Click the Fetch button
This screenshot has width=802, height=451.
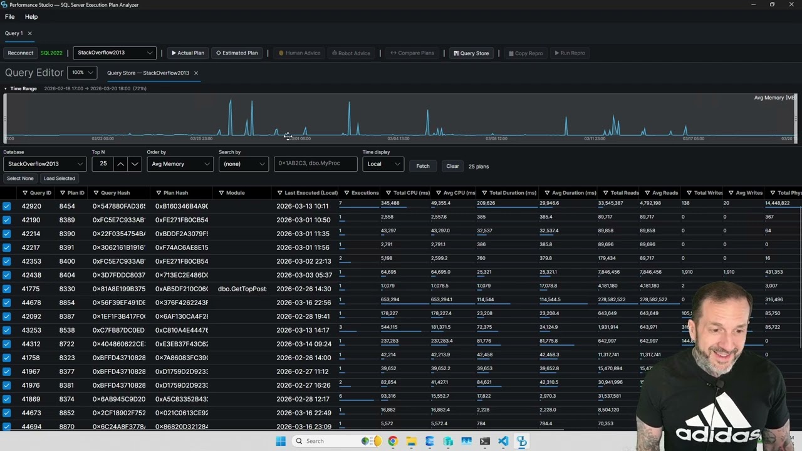(x=423, y=166)
